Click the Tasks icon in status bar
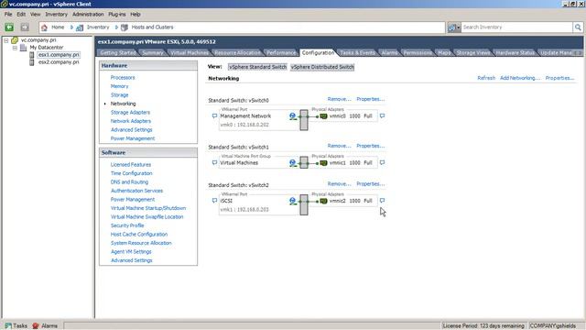This screenshot has height=330, width=586. pyautogui.click(x=8, y=326)
